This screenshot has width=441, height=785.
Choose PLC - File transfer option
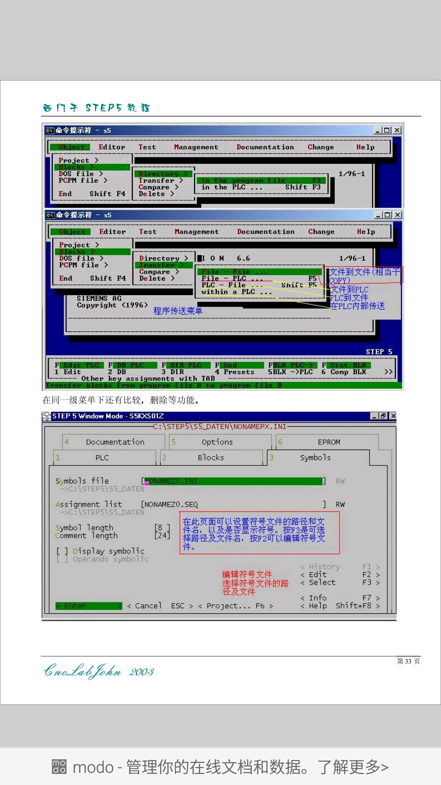pyautogui.click(x=259, y=285)
